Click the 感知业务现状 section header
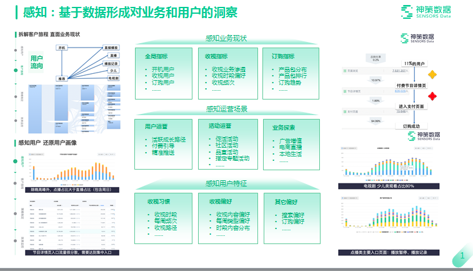The height and width of the screenshot is (271, 473). coord(226,38)
